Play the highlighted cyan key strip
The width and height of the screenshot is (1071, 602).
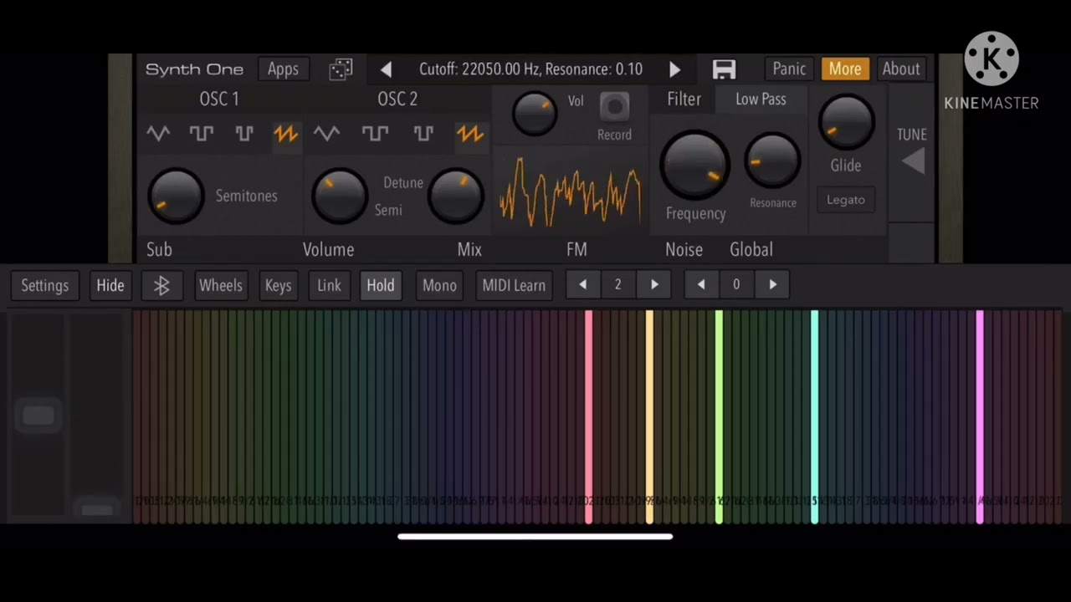click(x=814, y=416)
